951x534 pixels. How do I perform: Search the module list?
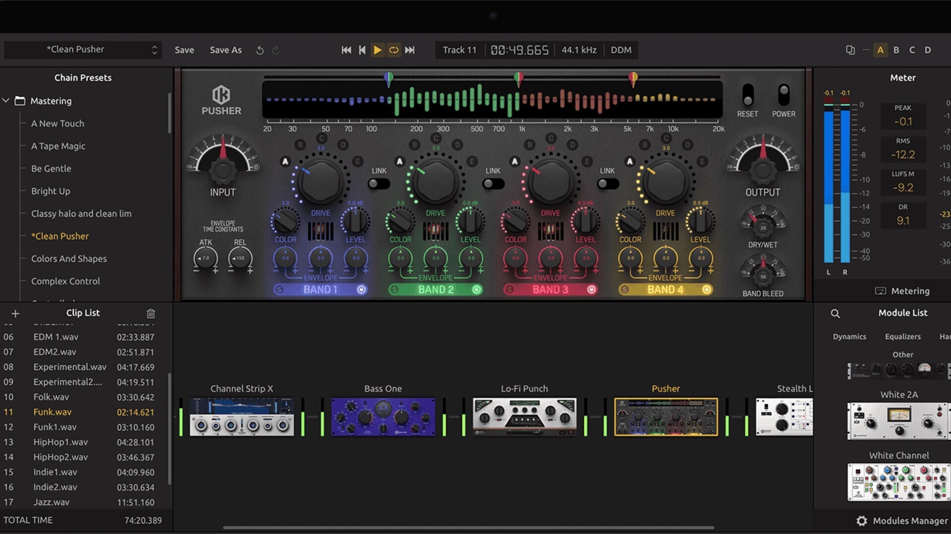point(835,313)
